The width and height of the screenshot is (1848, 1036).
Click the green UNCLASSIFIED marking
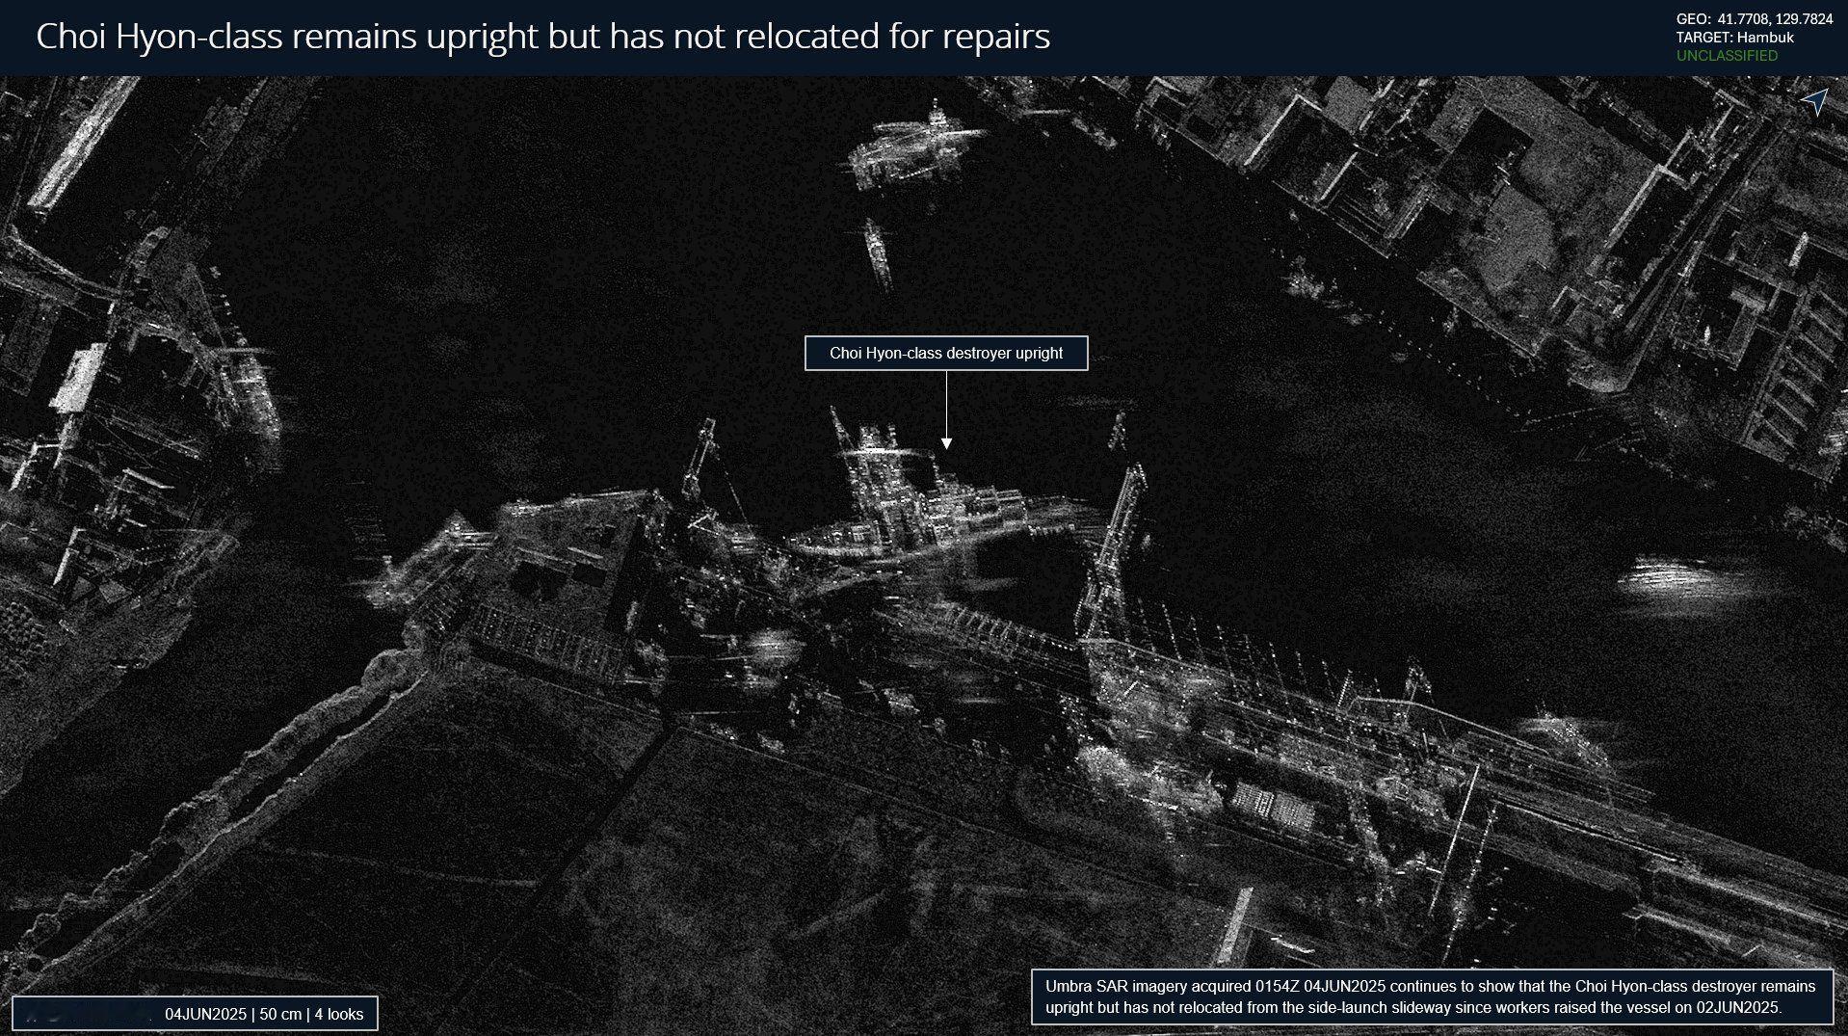coord(1727,56)
